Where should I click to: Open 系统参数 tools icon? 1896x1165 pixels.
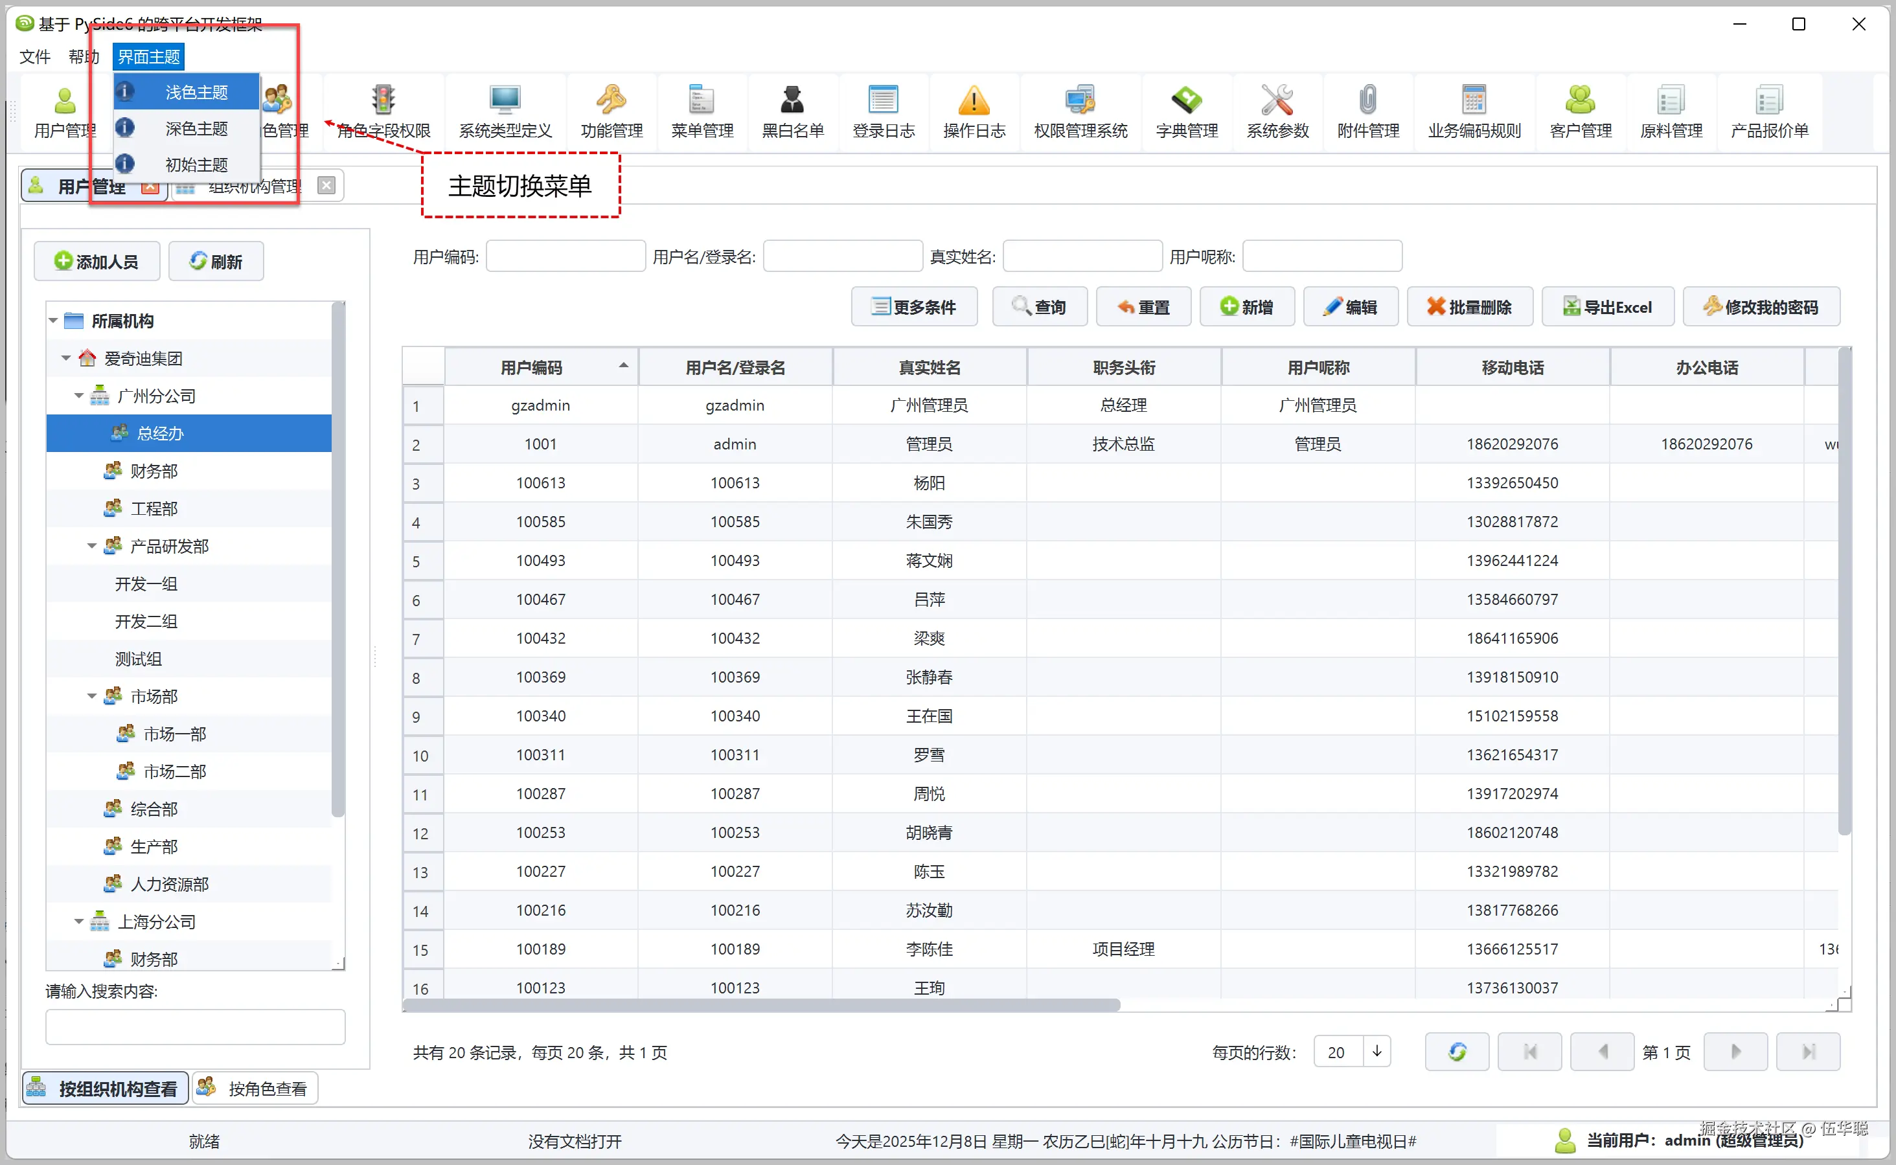pos(1277,100)
